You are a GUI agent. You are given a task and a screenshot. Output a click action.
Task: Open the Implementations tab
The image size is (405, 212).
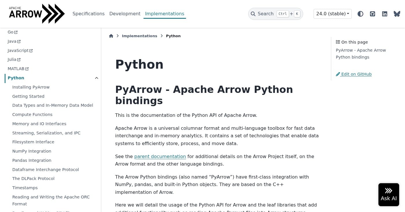(x=165, y=14)
